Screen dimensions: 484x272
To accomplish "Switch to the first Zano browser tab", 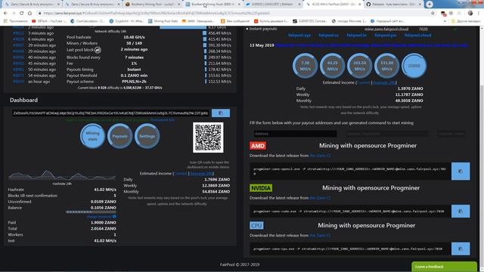I will tap(32, 5).
